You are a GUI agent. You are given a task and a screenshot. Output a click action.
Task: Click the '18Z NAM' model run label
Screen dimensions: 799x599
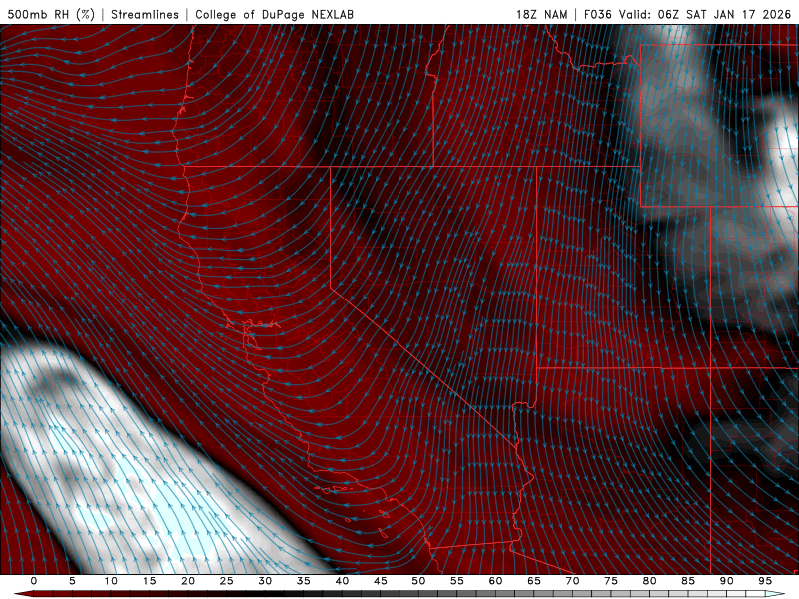[x=542, y=14]
